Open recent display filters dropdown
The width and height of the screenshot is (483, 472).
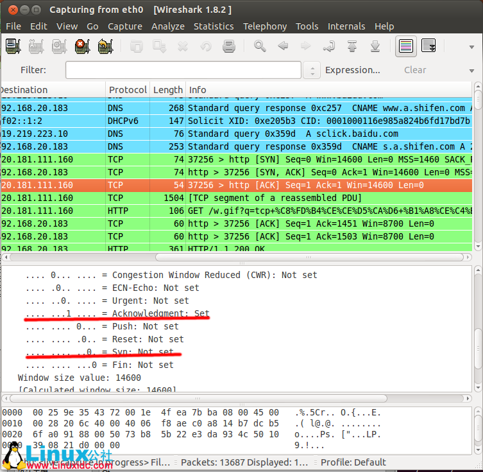312,70
